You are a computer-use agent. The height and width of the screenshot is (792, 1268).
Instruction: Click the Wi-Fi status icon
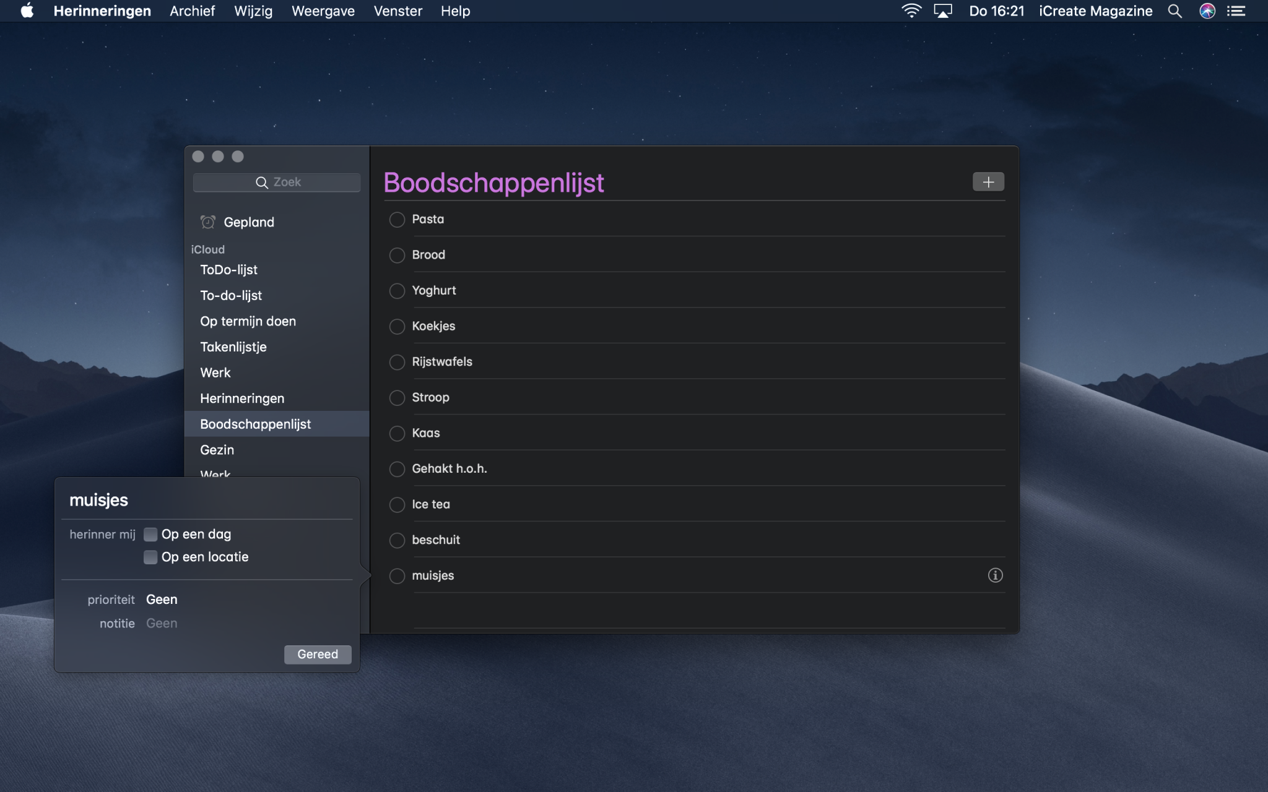(911, 11)
